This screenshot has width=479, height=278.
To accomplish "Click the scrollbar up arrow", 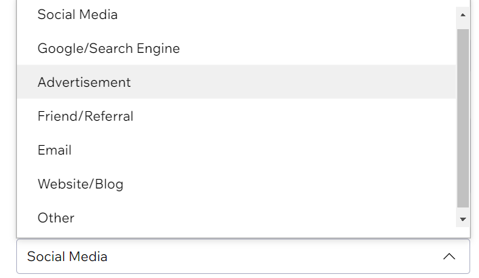I will pos(463,14).
